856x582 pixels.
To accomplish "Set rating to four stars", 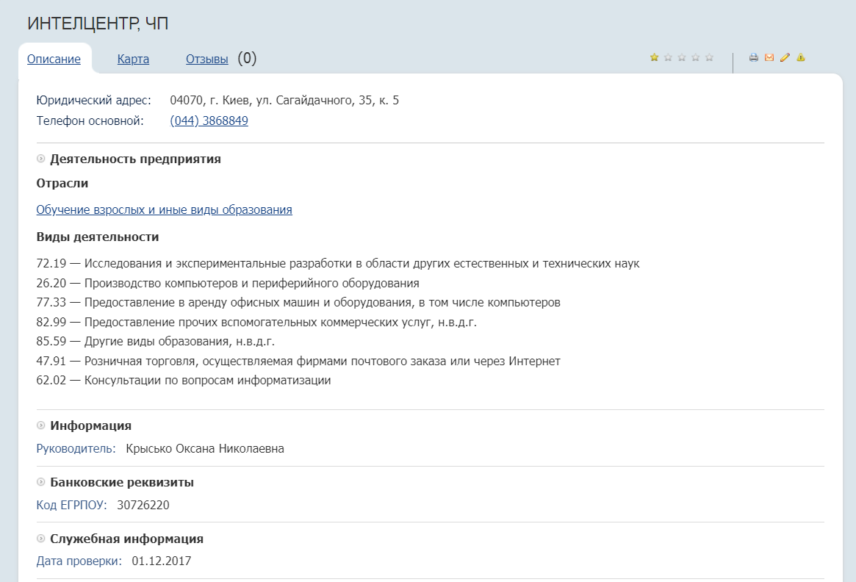I will point(695,57).
